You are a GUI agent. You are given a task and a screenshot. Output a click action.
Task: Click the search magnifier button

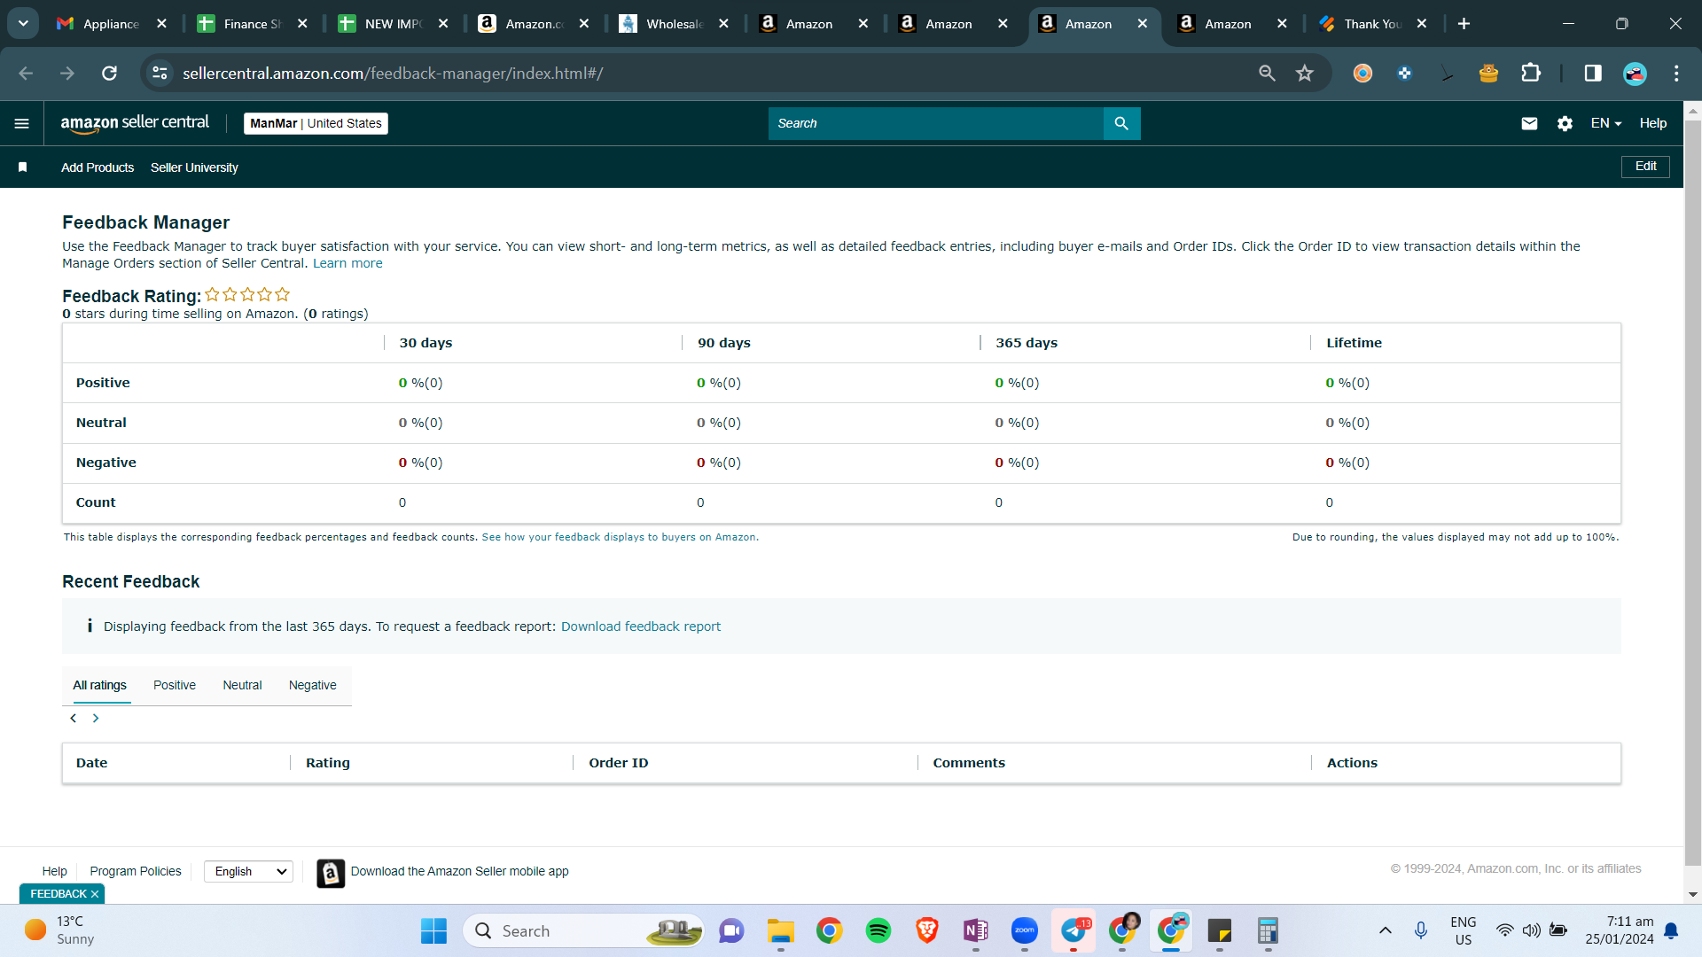1121,123
